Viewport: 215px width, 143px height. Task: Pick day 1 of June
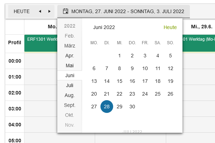click(x=120, y=56)
